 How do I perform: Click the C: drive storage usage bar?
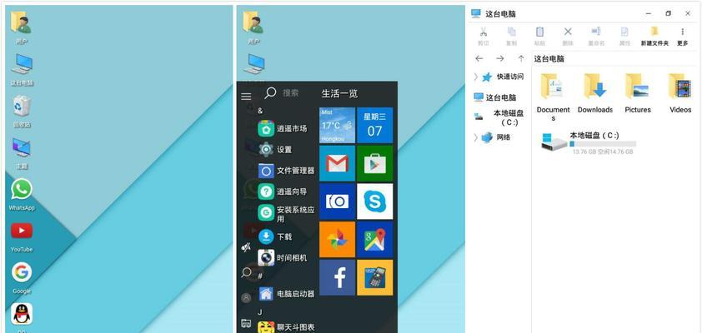[x=603, y=144]
